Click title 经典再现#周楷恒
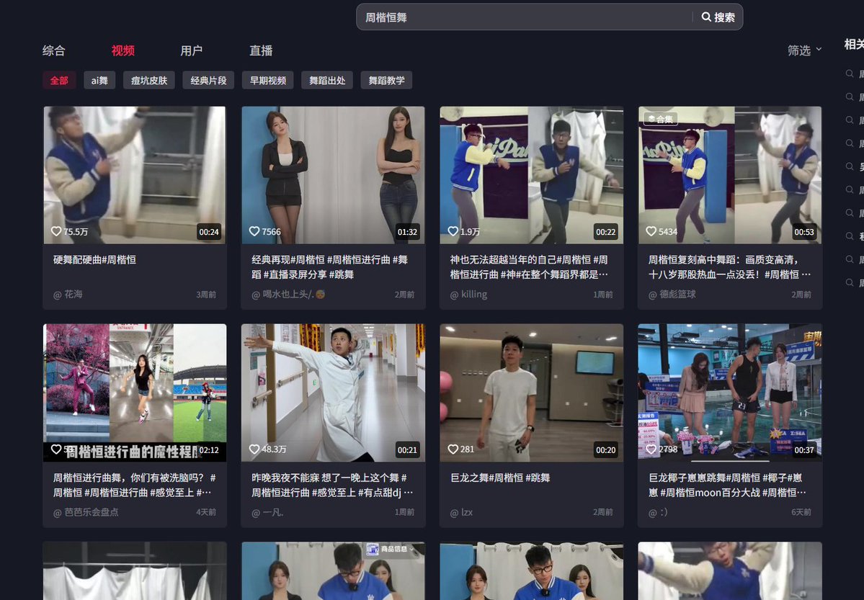 point(329,267)
